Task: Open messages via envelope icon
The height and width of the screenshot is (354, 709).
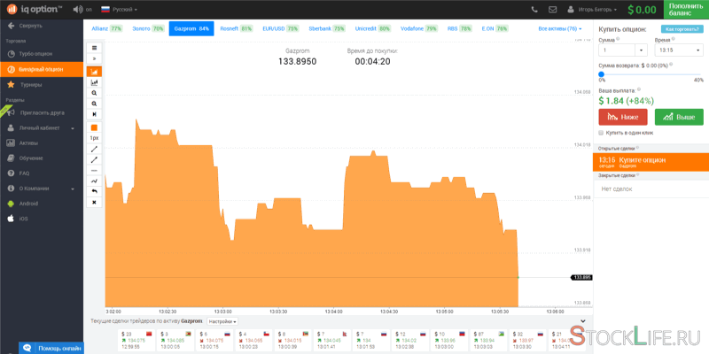Action: 552,9
